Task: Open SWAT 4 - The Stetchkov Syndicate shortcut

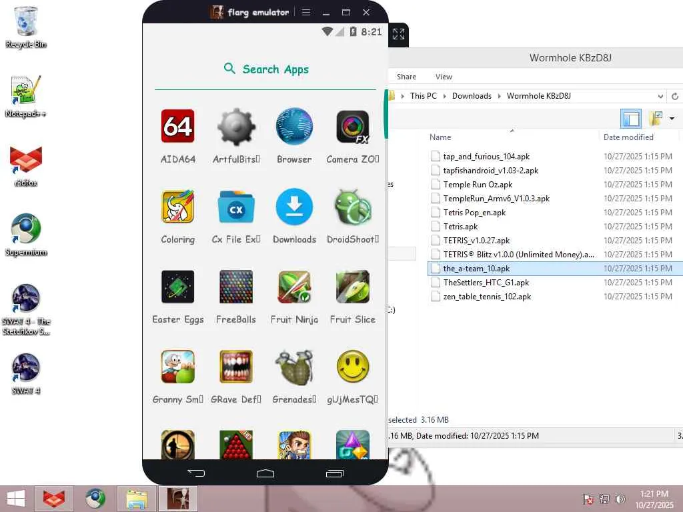Action: (x=26, y=309)
